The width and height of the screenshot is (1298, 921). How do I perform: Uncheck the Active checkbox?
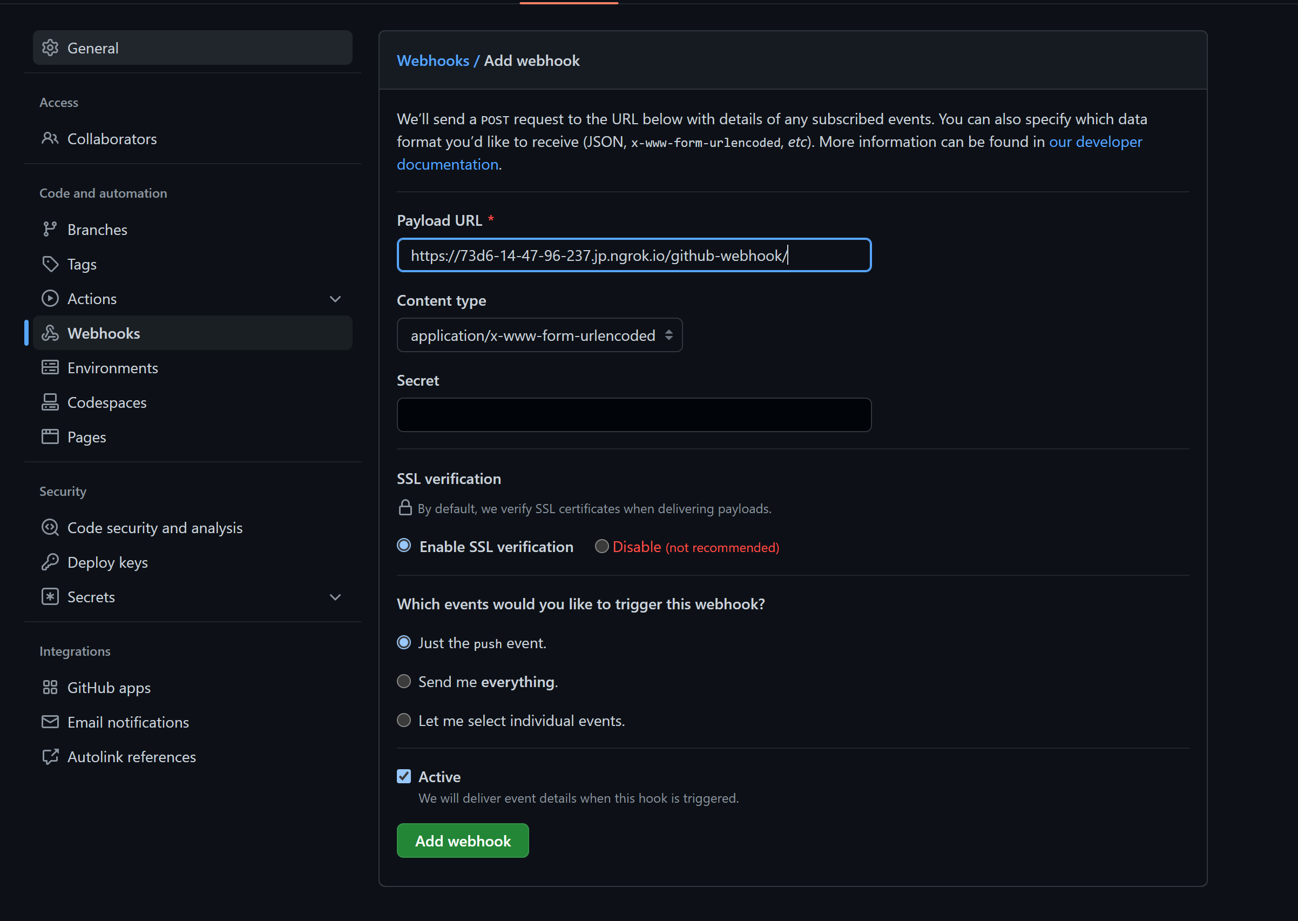[403, 776]
